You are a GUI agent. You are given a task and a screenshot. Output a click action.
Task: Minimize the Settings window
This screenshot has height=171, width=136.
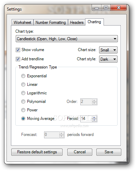(x=97, y=8)
